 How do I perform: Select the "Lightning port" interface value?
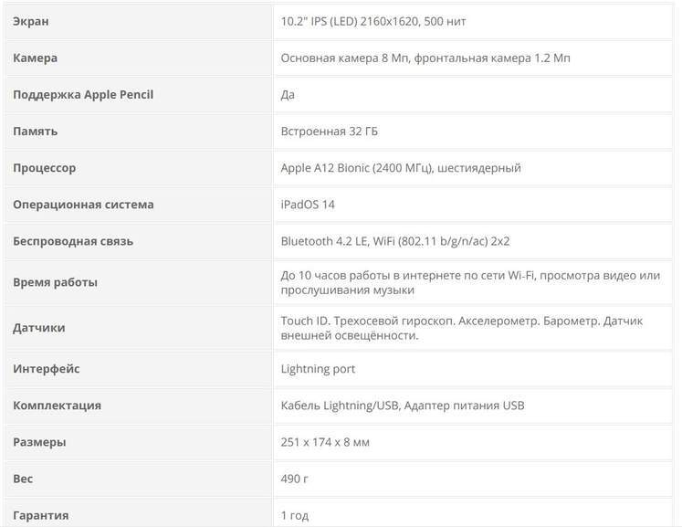tap(319, 369)
